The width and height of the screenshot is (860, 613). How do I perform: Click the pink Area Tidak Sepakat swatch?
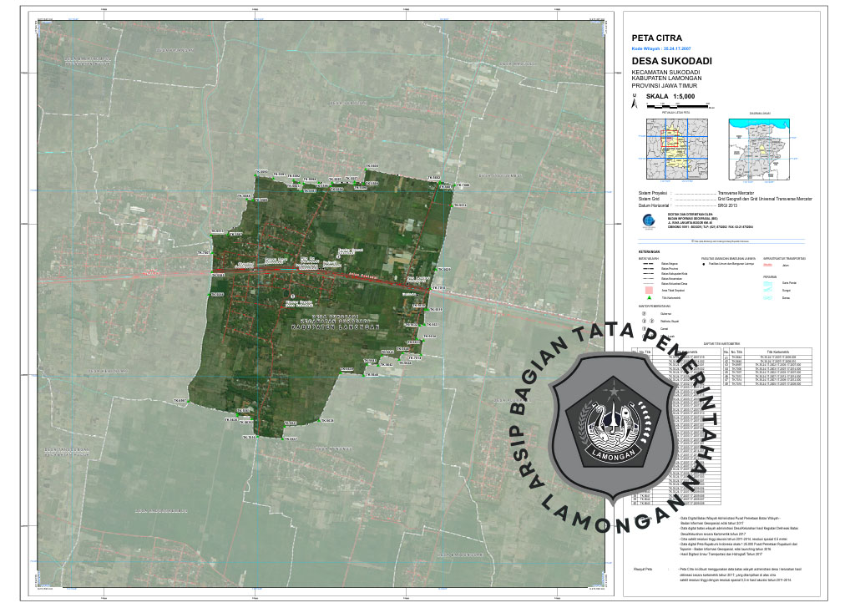tap(647, 288)
